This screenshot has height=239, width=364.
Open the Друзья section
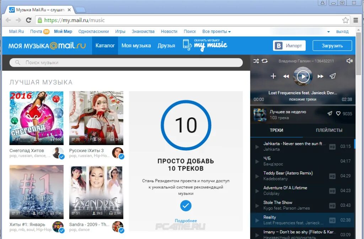pyautogui.click(x=166, y=46)
